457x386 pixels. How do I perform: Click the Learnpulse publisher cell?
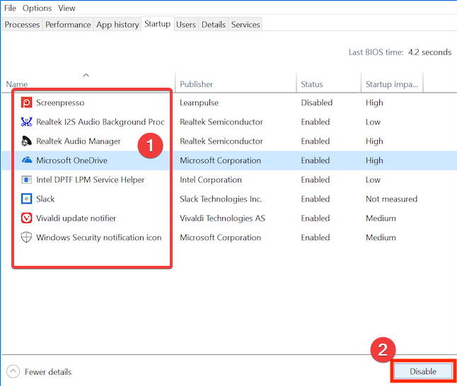tap(199, 103)
